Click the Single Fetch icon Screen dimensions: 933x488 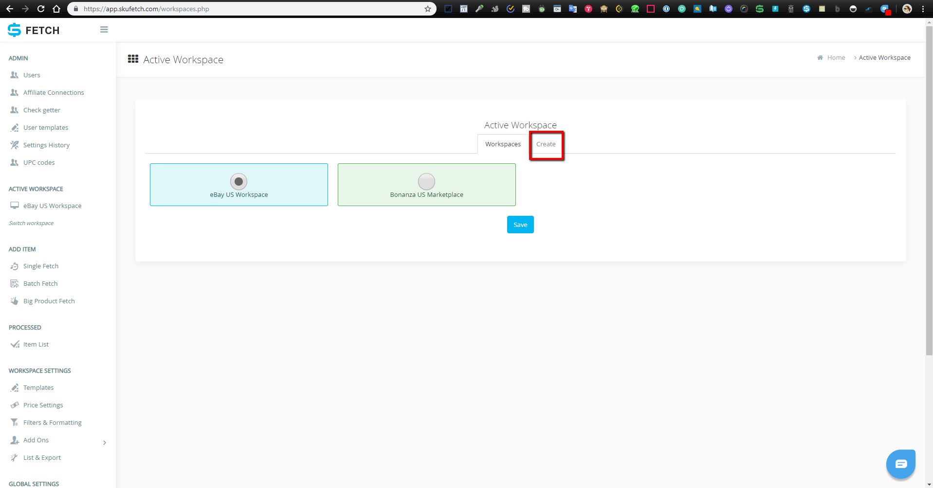click(15, 266)
